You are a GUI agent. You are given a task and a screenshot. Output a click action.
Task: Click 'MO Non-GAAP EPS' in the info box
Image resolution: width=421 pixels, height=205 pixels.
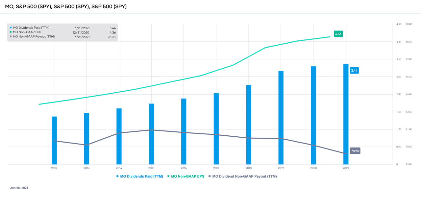coord(26,32)
